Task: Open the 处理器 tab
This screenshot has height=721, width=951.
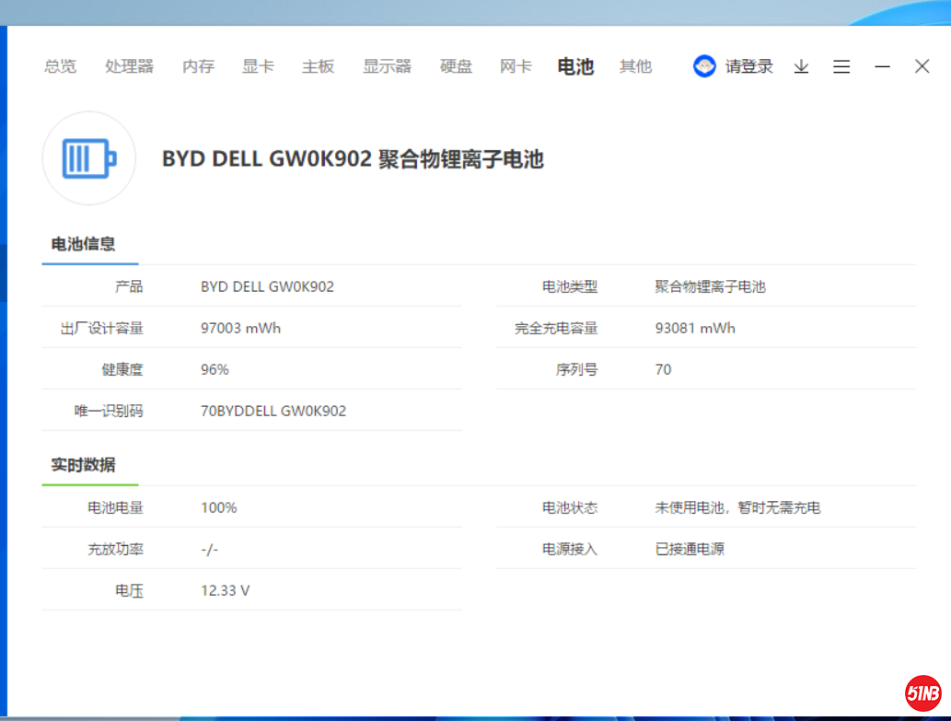Action: pos(129,66)
